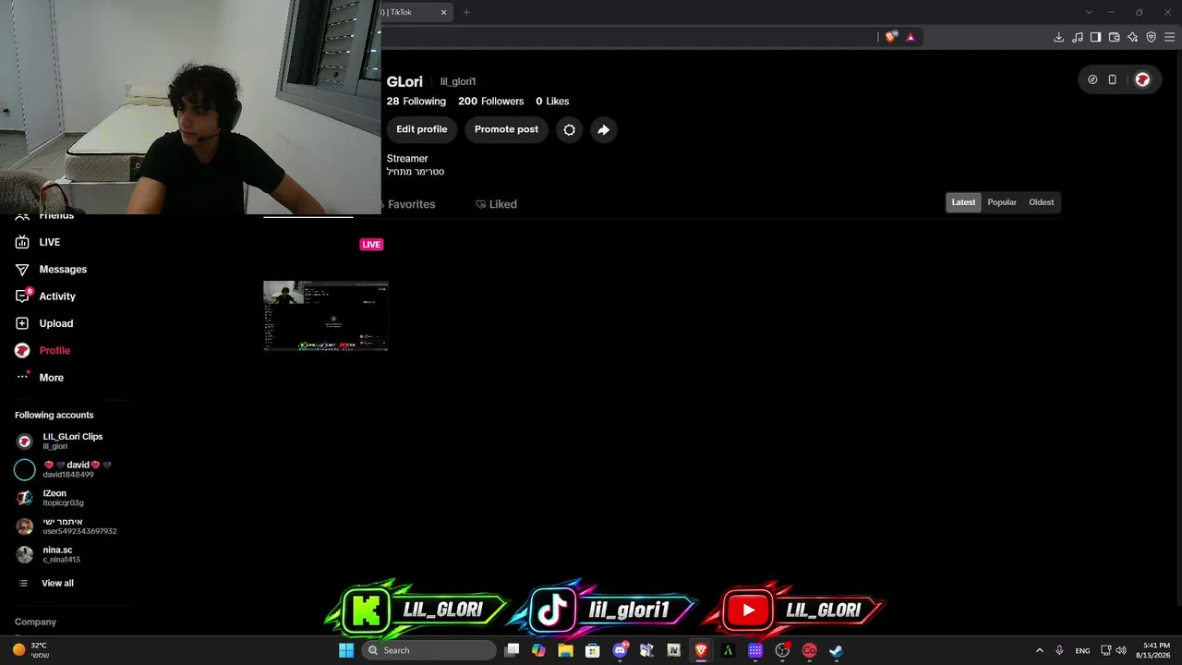Click the Edit profile button
The image size is (1182, 665).
click(x=421, y=129)
